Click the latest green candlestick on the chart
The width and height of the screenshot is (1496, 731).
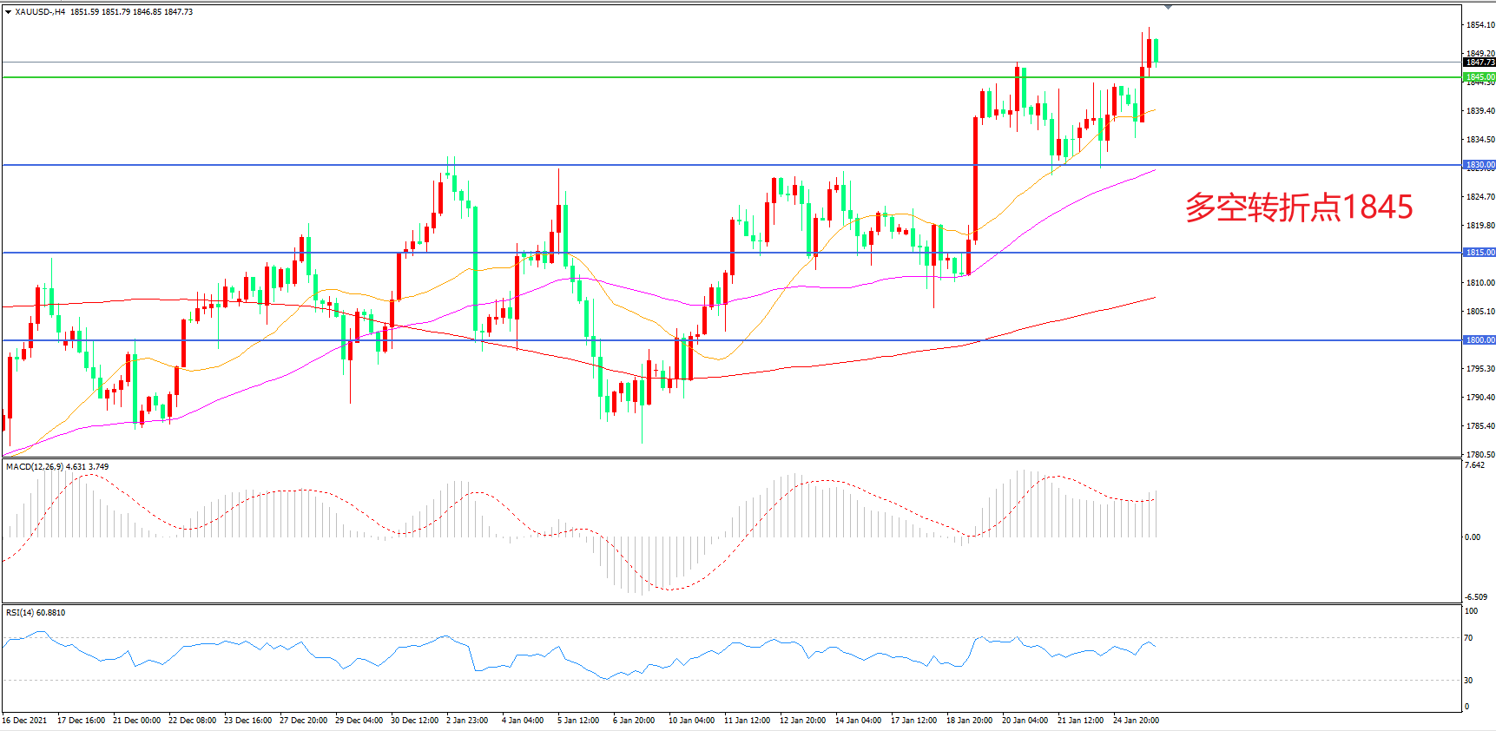click(x=1156, y=50)
